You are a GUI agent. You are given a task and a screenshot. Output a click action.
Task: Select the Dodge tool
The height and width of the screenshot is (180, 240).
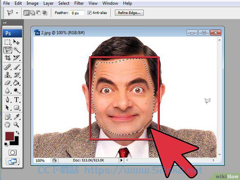[16, 91]
